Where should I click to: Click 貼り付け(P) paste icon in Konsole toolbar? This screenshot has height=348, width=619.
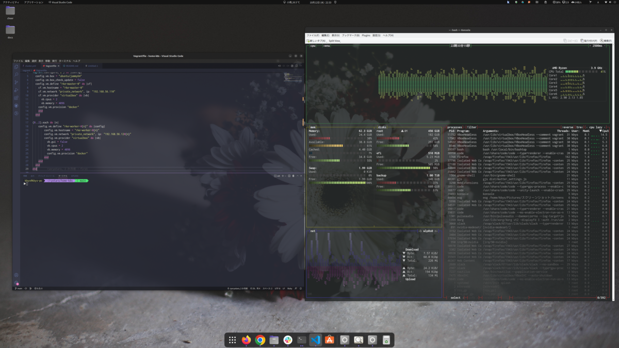589,40
